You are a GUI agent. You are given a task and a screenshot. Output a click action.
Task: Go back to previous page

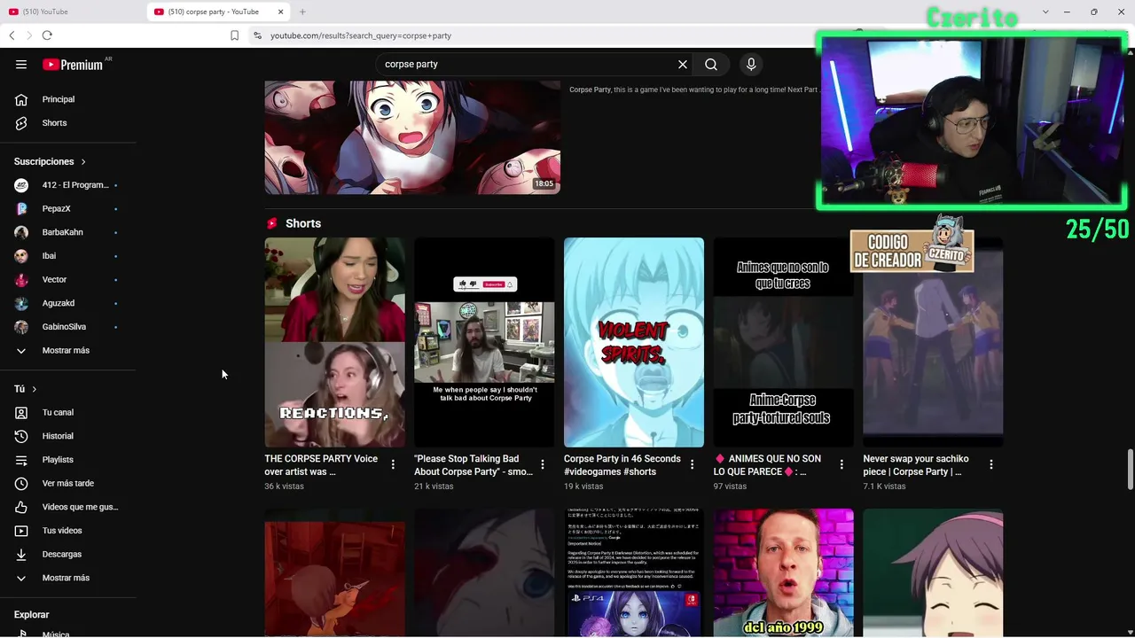[12, 35]
